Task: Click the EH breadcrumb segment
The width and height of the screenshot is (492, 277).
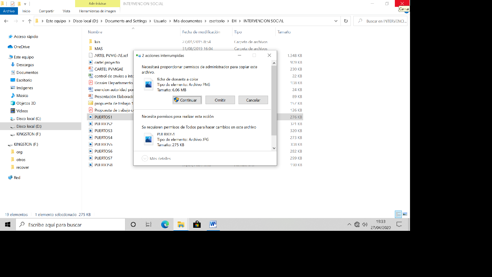Action: (234, 21)
